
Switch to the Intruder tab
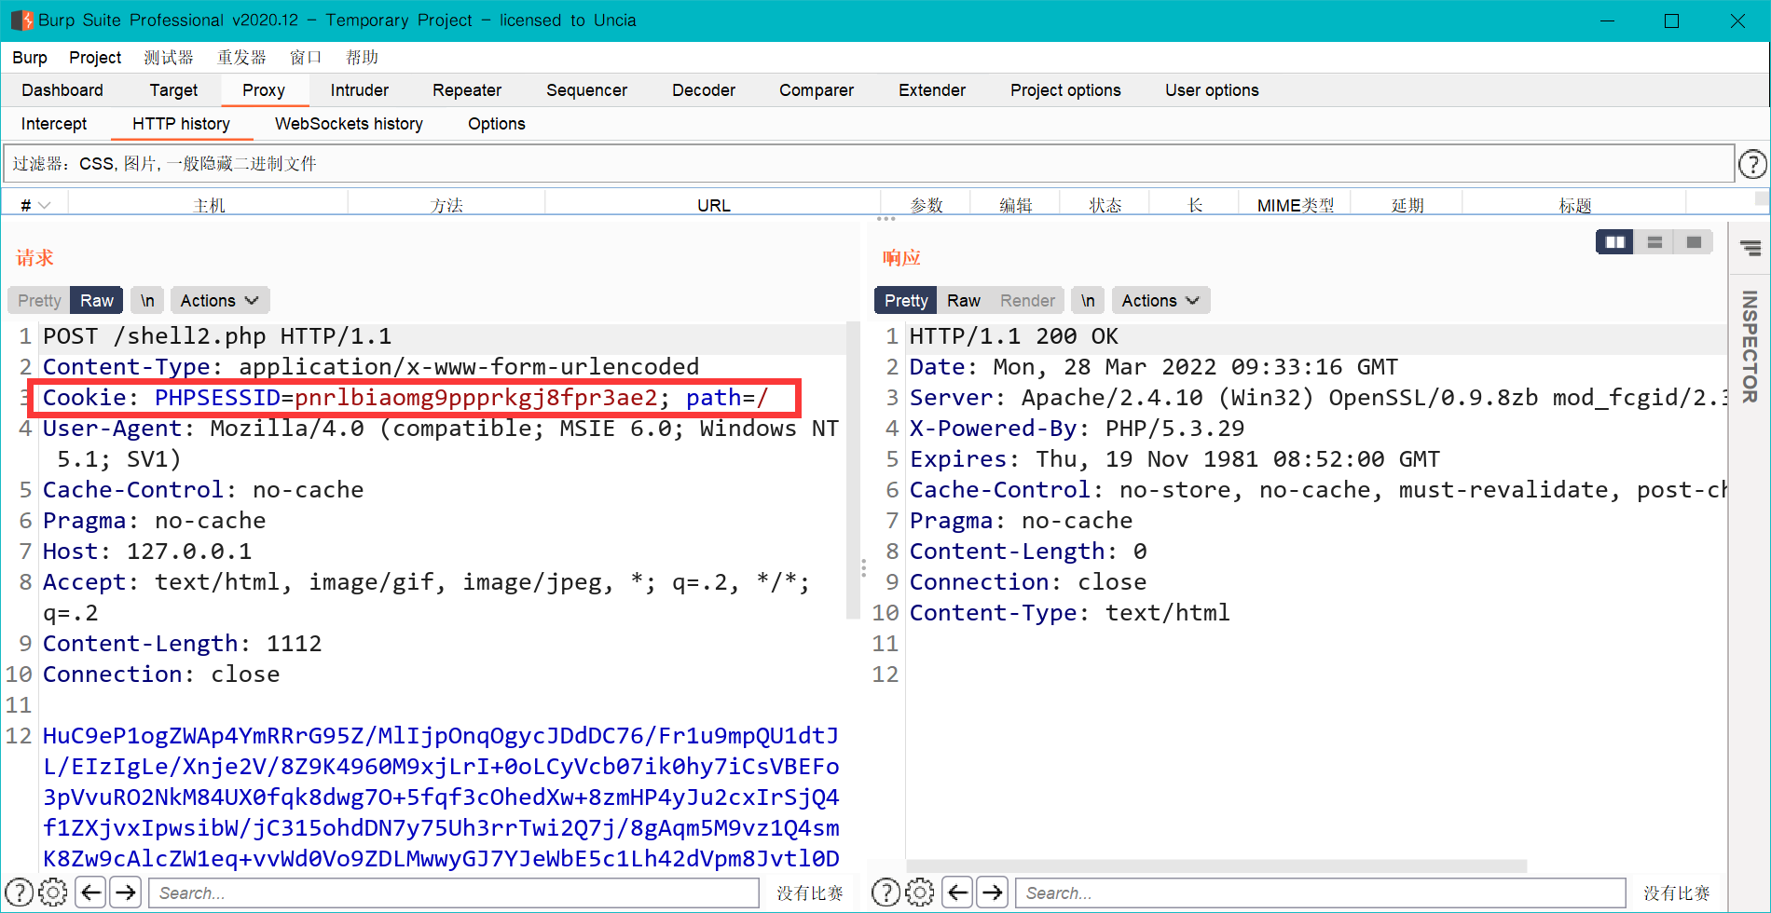point(360,90)
